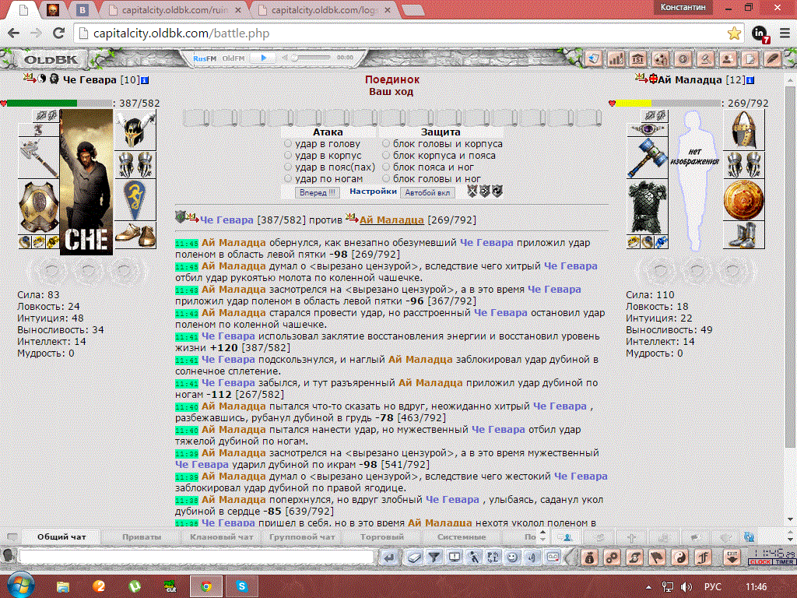Select defense 'блок пояса и ног'
Image resolution: width=797 pixels, height=598 pixels.
click(x=386, y=167)
